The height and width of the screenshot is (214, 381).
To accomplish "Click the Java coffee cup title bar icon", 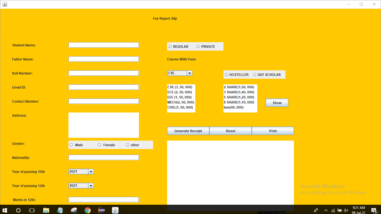I will [4, 4].
